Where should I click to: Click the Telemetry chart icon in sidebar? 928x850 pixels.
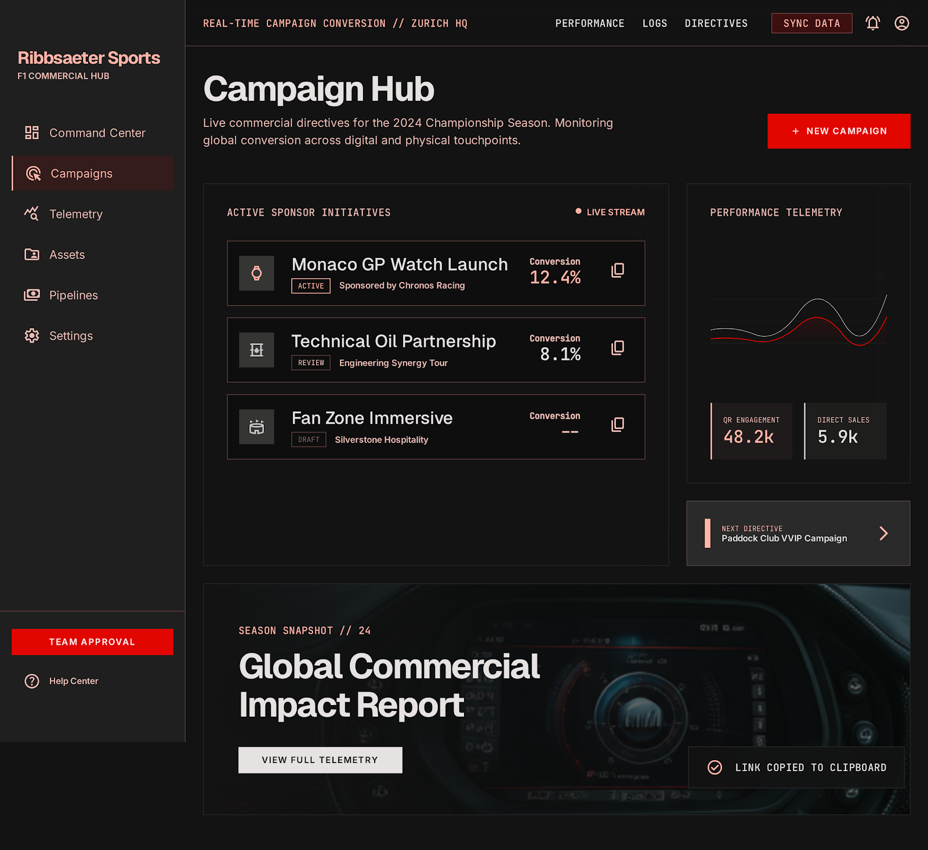(x=32, y=214)
